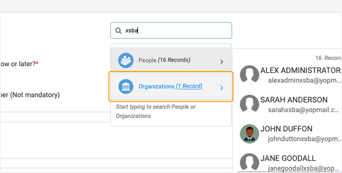Expand the People results chevron
Screen dimensions: 342x173
click(x=222, y=62)
